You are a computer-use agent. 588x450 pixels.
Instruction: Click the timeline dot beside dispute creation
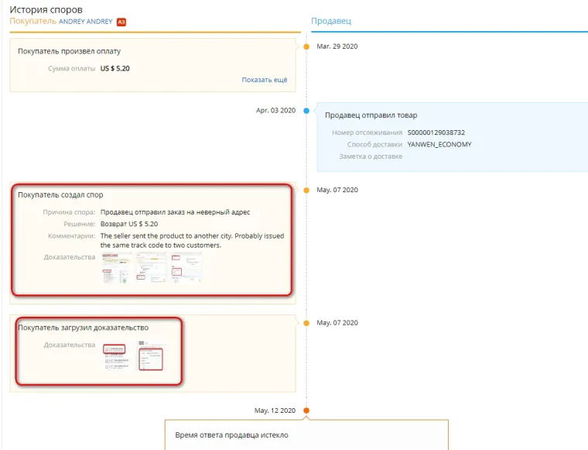pyautogui.click(x=306, y=190)
